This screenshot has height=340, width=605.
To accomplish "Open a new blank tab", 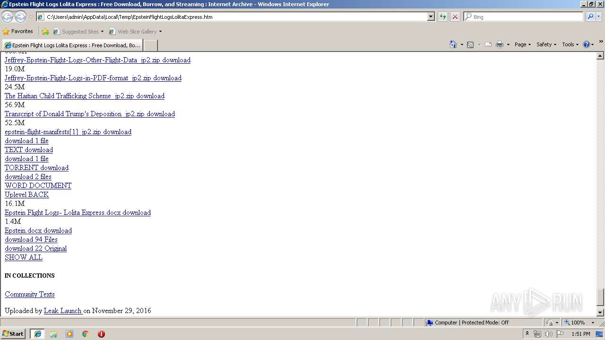I will click(x=150, y=45).
